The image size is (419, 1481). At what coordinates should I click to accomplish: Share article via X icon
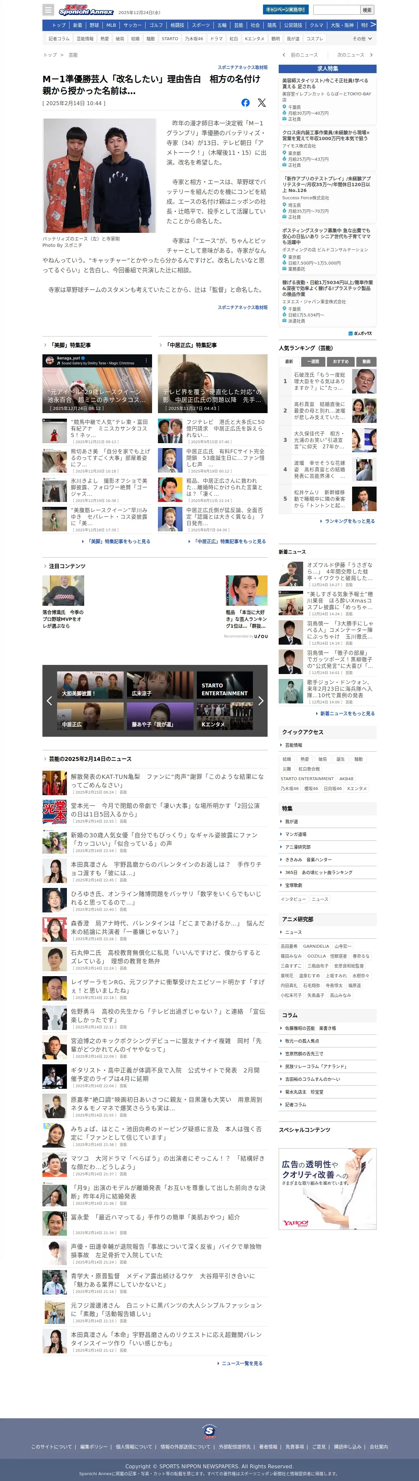[261, 102]
